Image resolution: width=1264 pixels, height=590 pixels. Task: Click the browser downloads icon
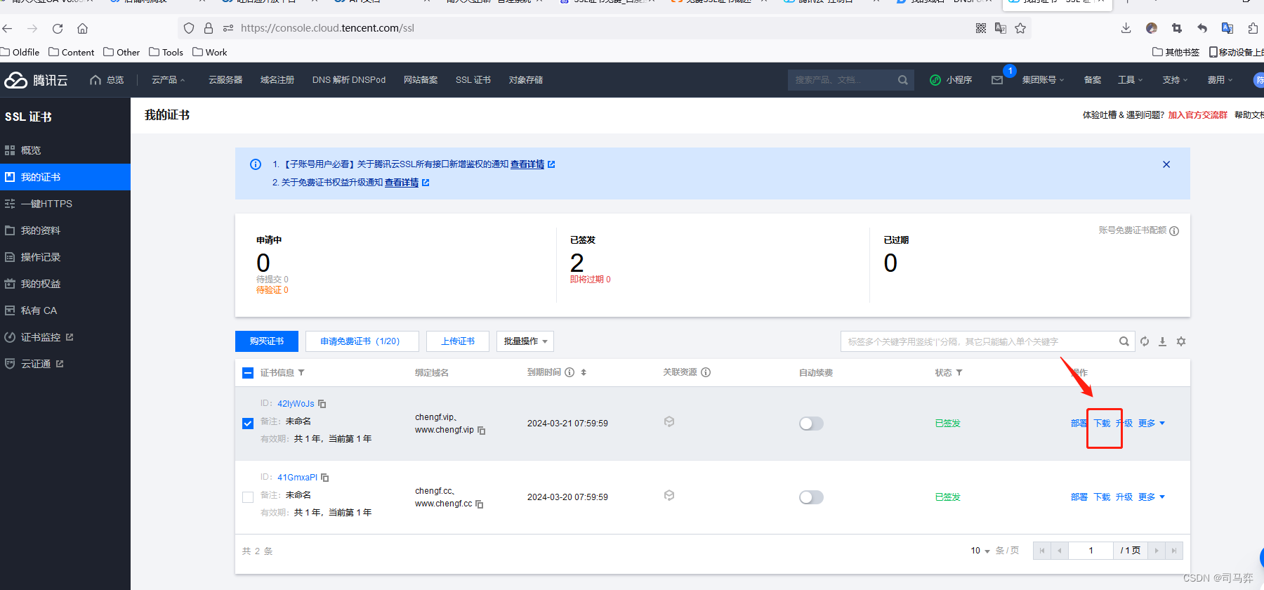tap(1126, 28)
